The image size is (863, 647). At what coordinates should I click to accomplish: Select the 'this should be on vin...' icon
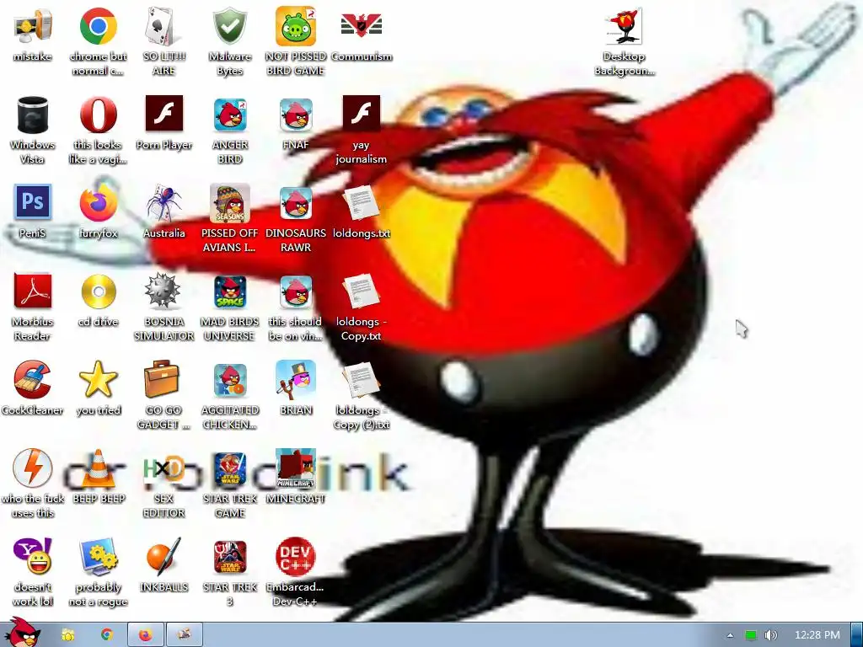click(296, 292)
